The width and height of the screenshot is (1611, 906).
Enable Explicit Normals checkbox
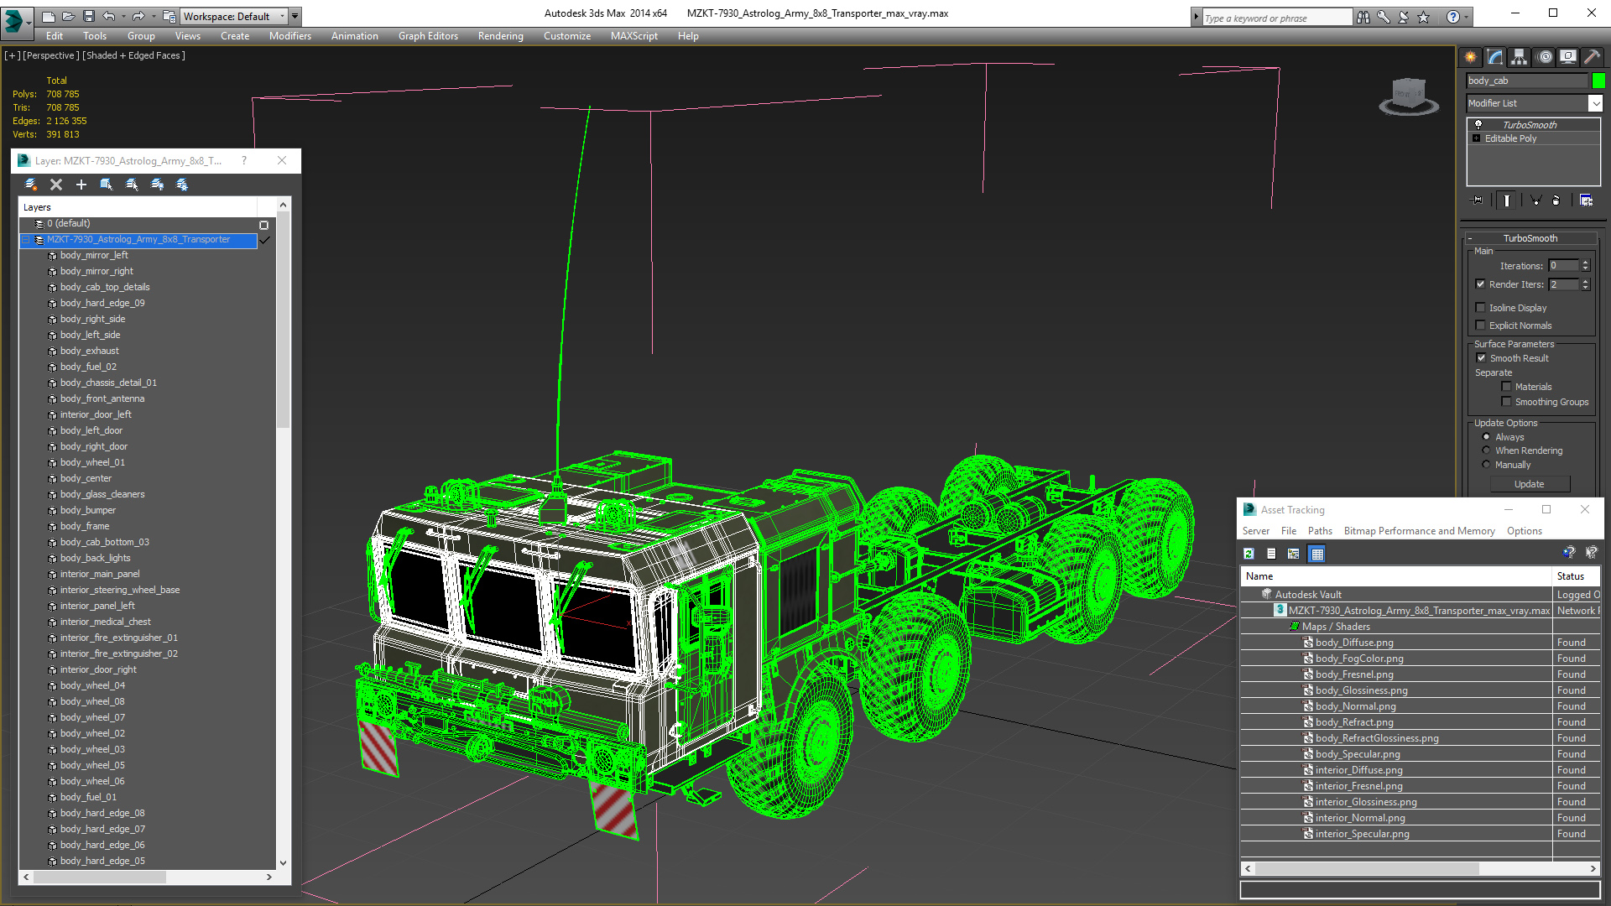click(x=1481, y=325)
